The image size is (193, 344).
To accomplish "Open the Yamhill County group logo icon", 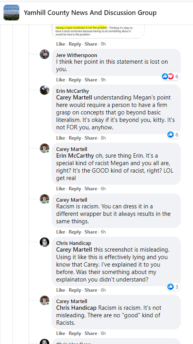I will (x=11, y=13).
